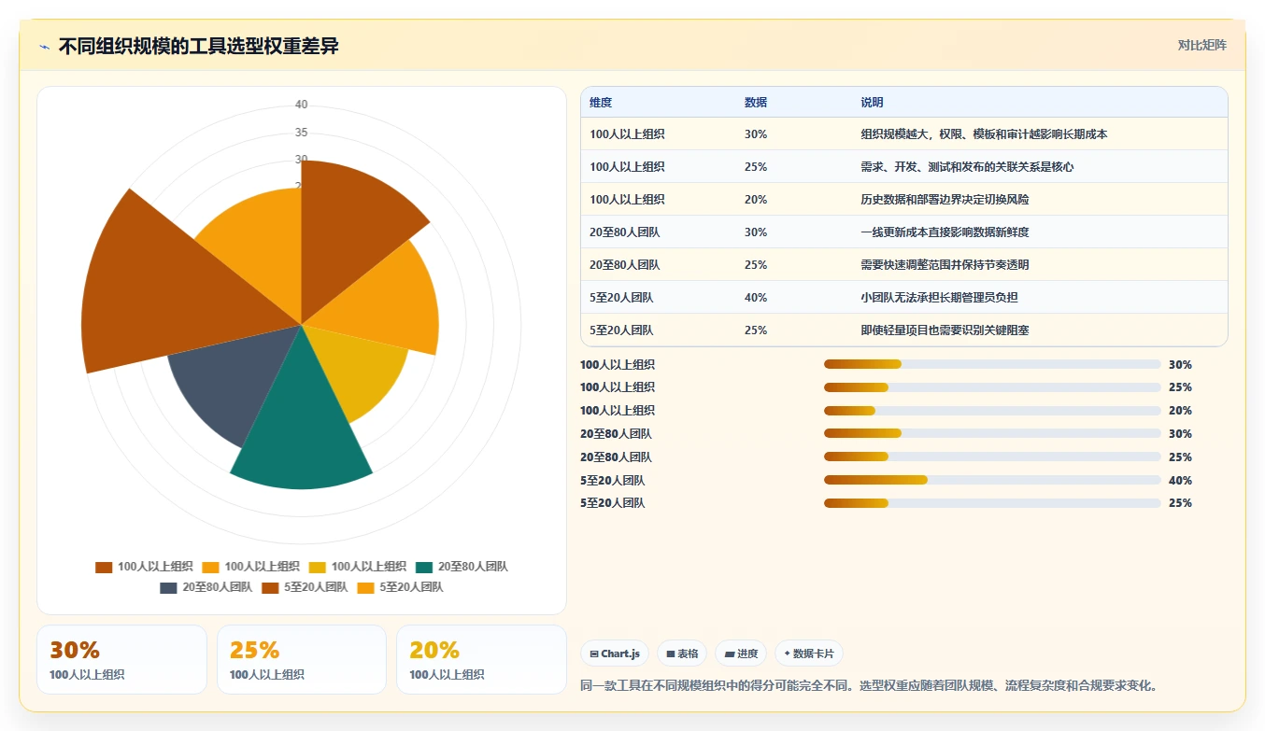Open the 20% data card
The width and height of the screenshot is (1265, 731).
pyautogui.click(x=481, y=660)
